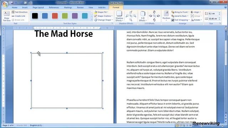Increase the shape height with stepper
The width and height of the screenshot is (228, 128).
pyautogui.click(x=219, y=13)
